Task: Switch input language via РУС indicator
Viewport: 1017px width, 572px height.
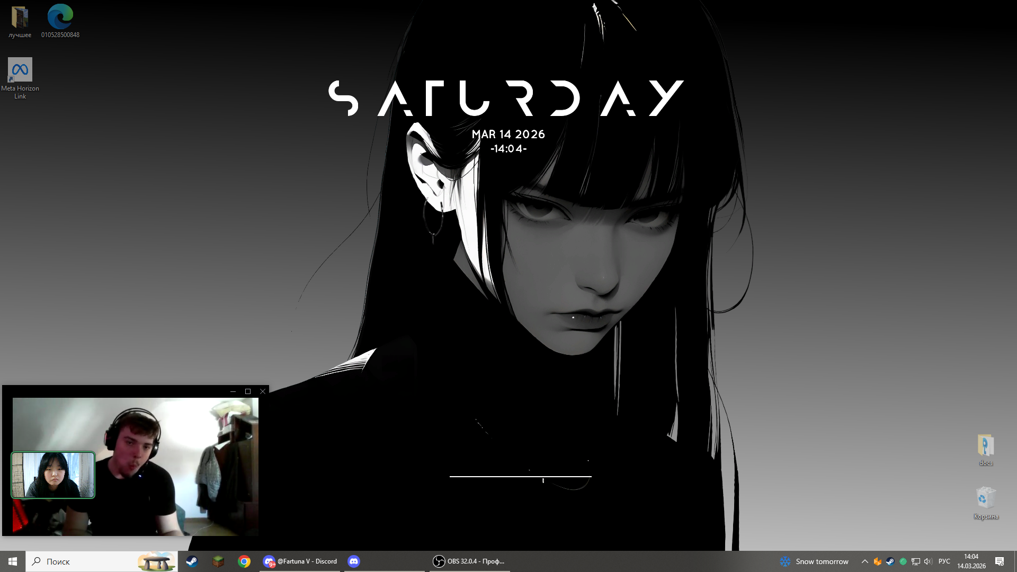Action: tap(944, 561)
